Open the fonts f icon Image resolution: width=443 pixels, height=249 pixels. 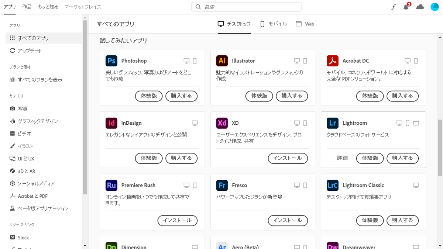(394, 7)
